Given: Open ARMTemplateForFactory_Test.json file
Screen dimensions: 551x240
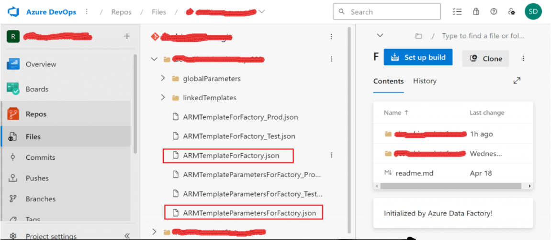Looking at the screenshot, I should (x=239, y=136).
